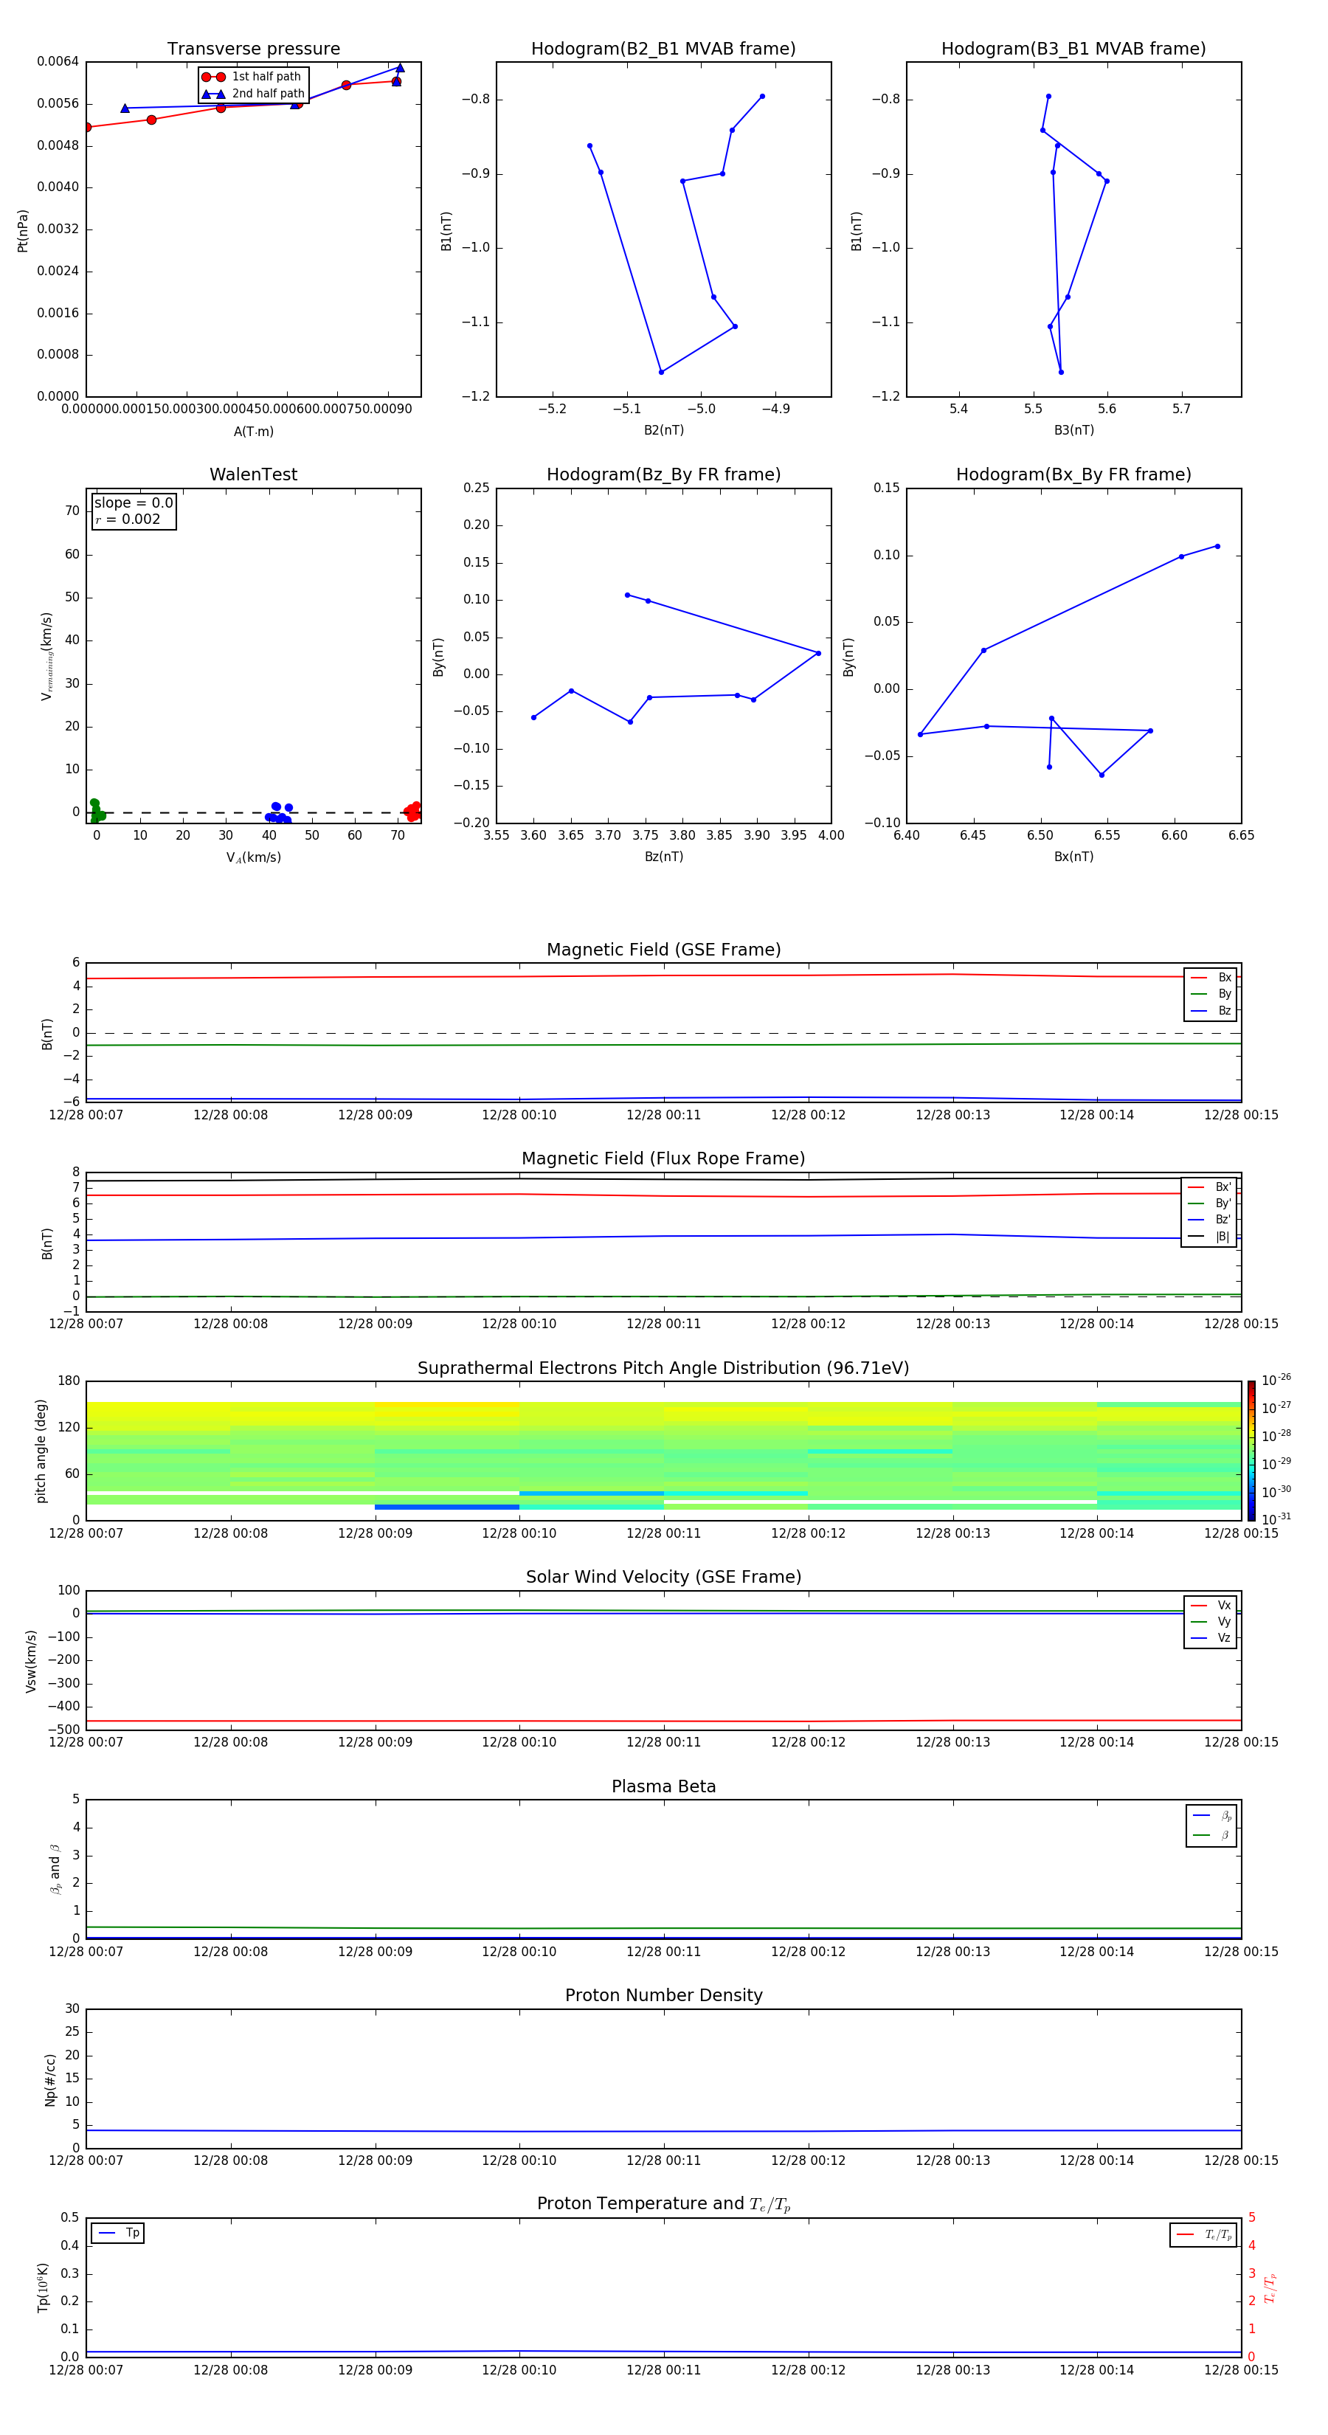Click the 'Plasma Beta' plot title
Image resolution: width=1328 pixels, height=2435 pixels.
(663, 1786)
